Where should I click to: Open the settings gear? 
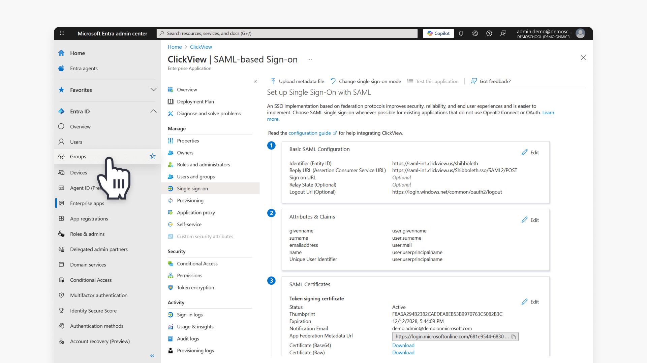pos(475,33)
